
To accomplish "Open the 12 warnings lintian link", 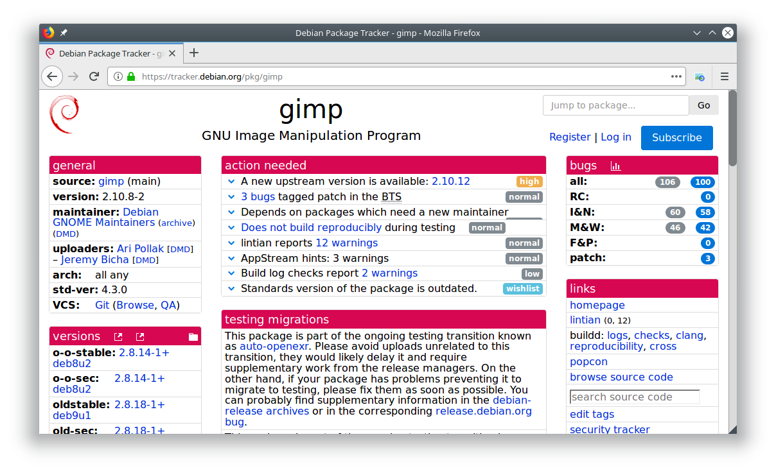I will point(346,243).
